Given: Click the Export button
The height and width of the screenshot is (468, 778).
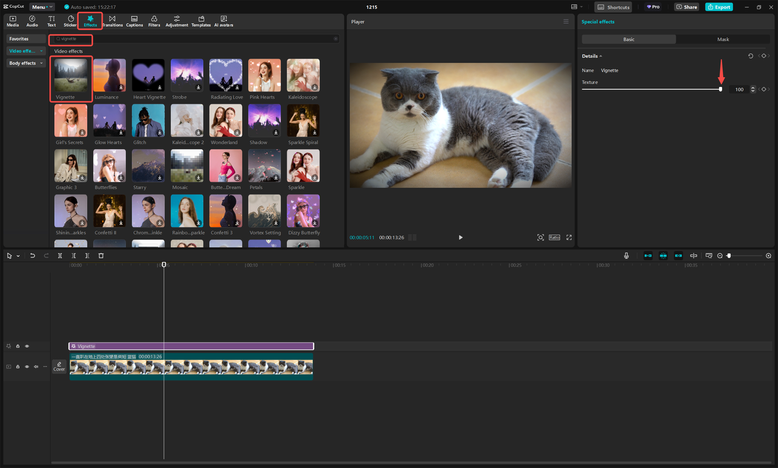Looking at the screenshot, I should [x=719, y=7].
